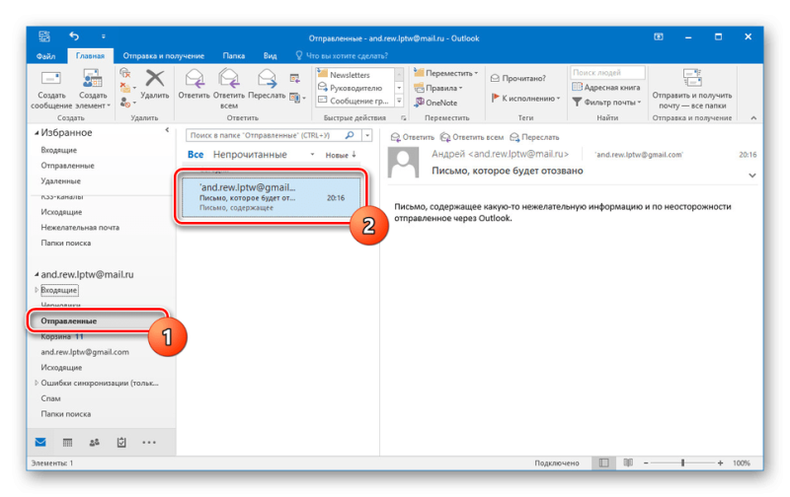The height and width of the screenshot is (497, 790).
Task: Open People view in navigation bar
Action: point(94,442)
